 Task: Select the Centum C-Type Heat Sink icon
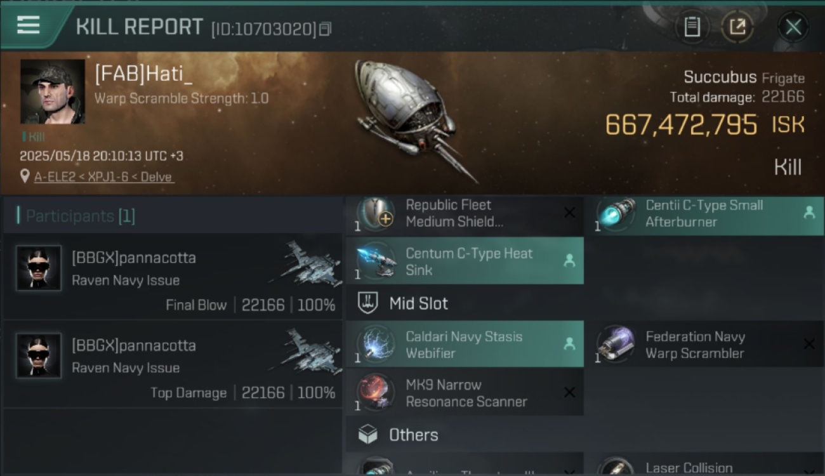pyautogui.click(x=376, y=261)
